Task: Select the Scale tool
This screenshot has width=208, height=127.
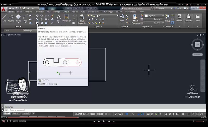Action: 42,23
